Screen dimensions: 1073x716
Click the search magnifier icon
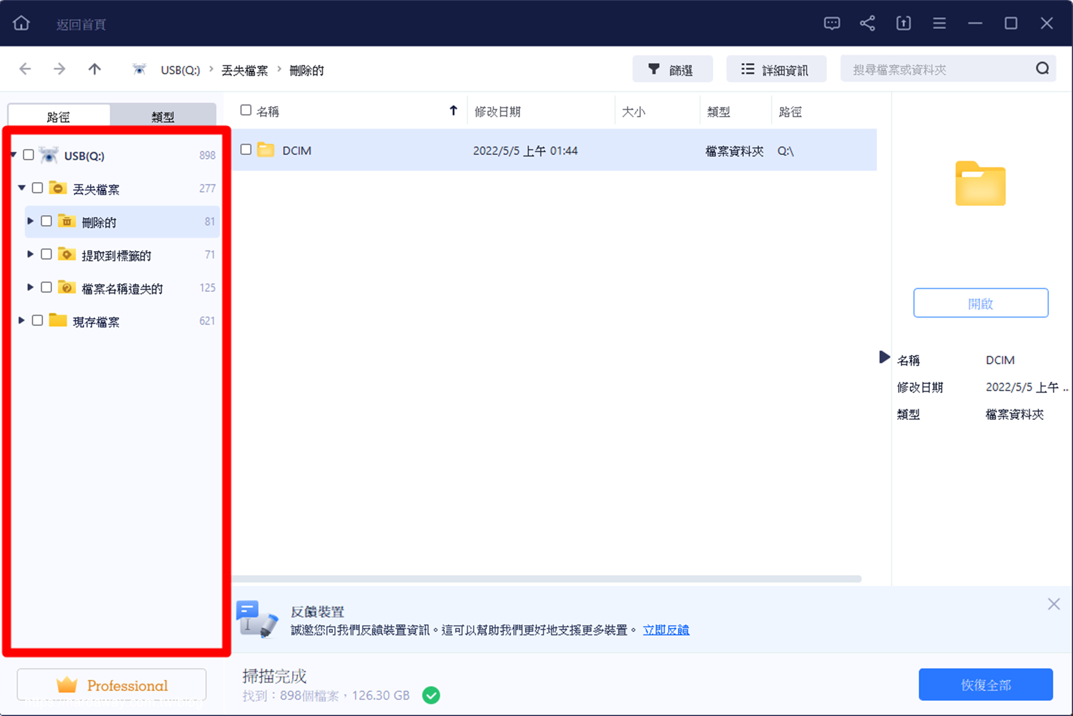1042,69
